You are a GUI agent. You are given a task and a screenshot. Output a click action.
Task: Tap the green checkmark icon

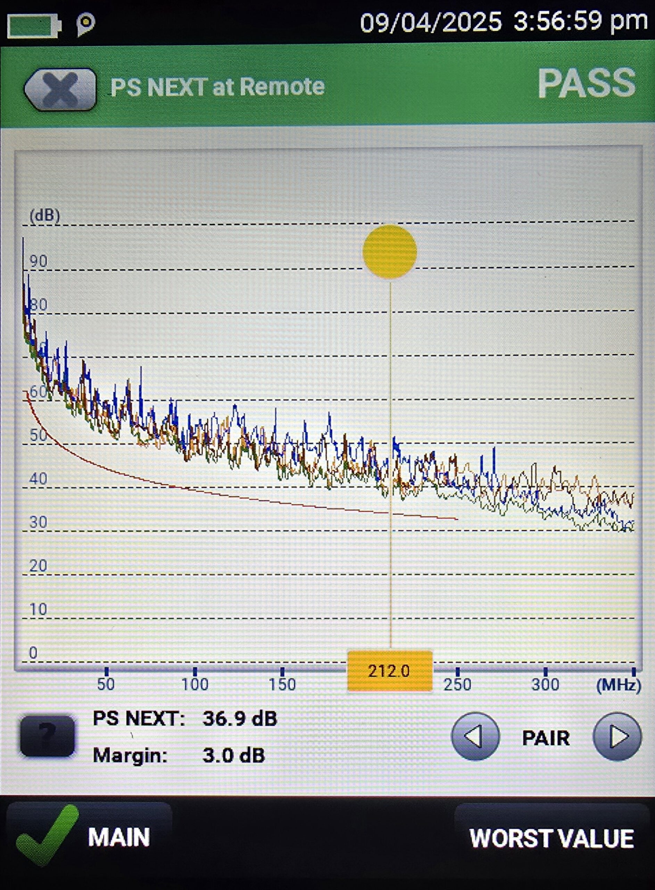[x=45, y=834]
